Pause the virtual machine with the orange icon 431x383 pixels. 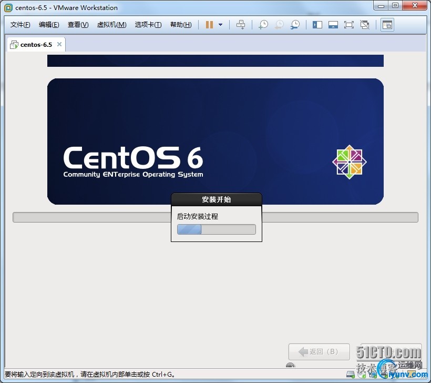click(209, 25)
